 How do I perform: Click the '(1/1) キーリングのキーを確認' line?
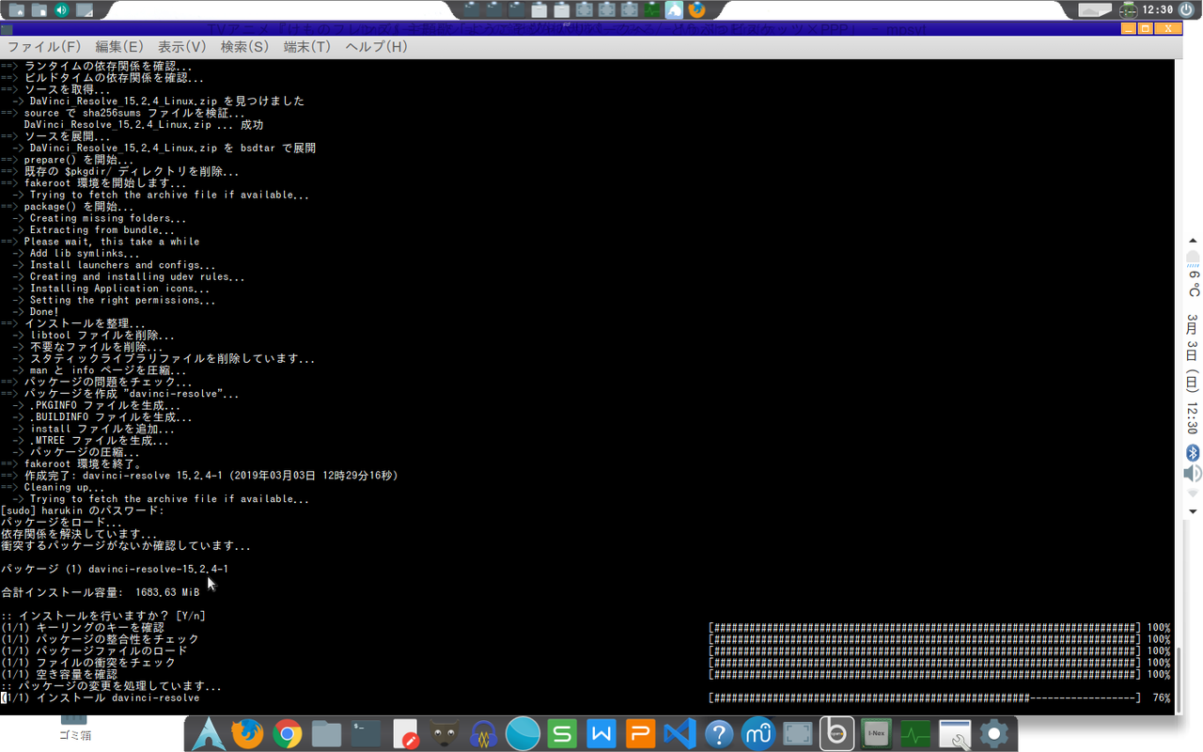[x=83, y=628]
